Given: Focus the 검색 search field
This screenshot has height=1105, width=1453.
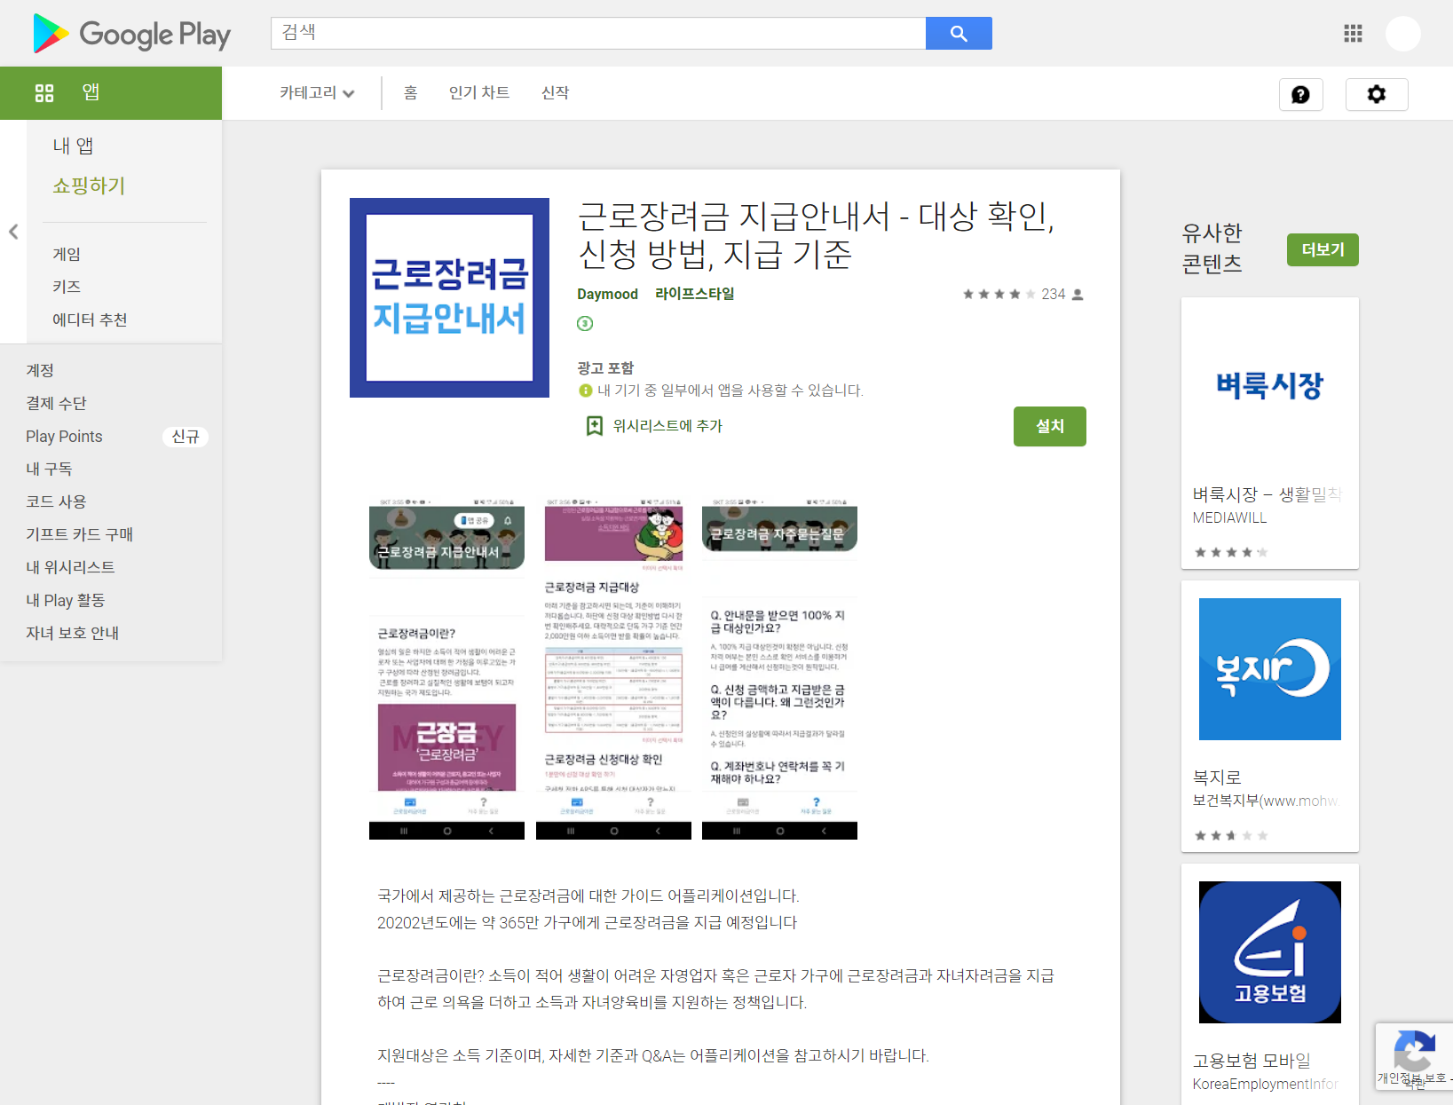Looking at the screenshot, I should (598, 34).
